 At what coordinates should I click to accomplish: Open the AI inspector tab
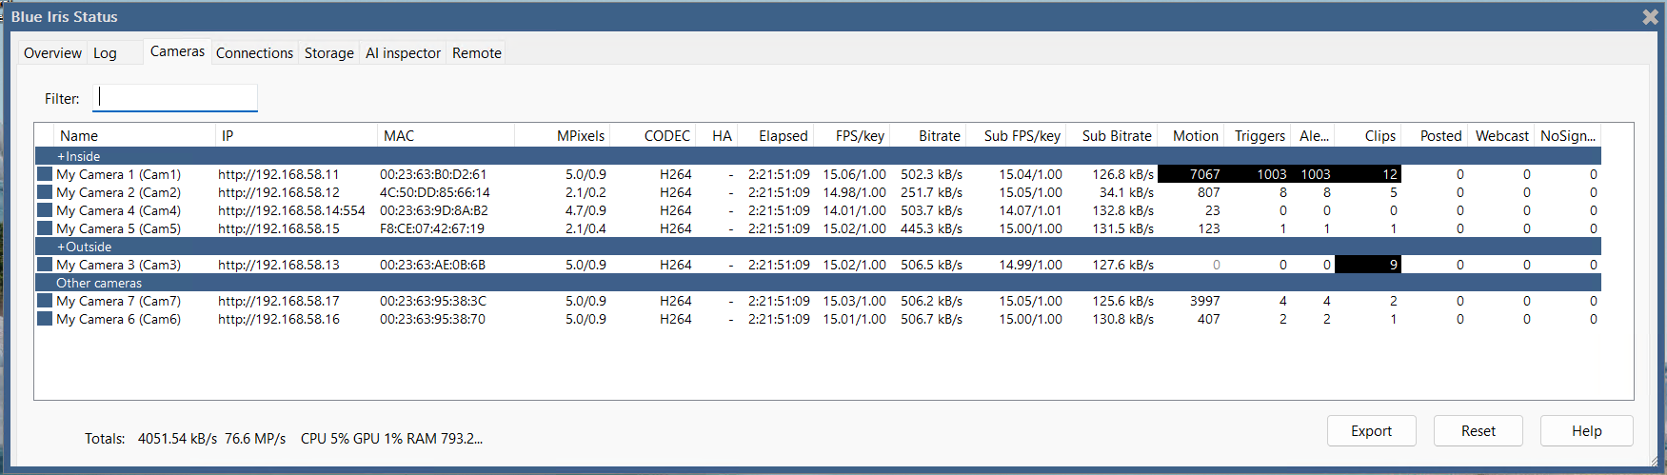coord(403,53)
